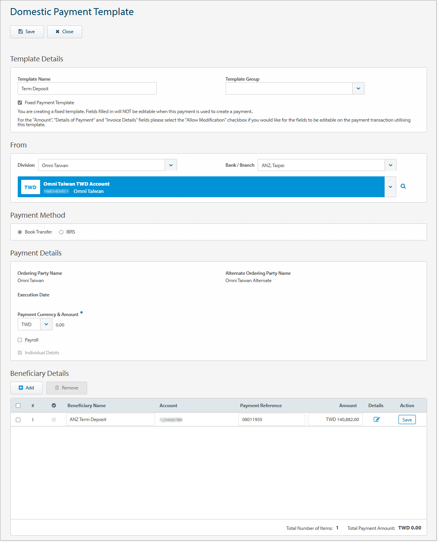Open the Division dropdown
The image size is (439, 543).
pyautogui.click(x=171, y=165)
